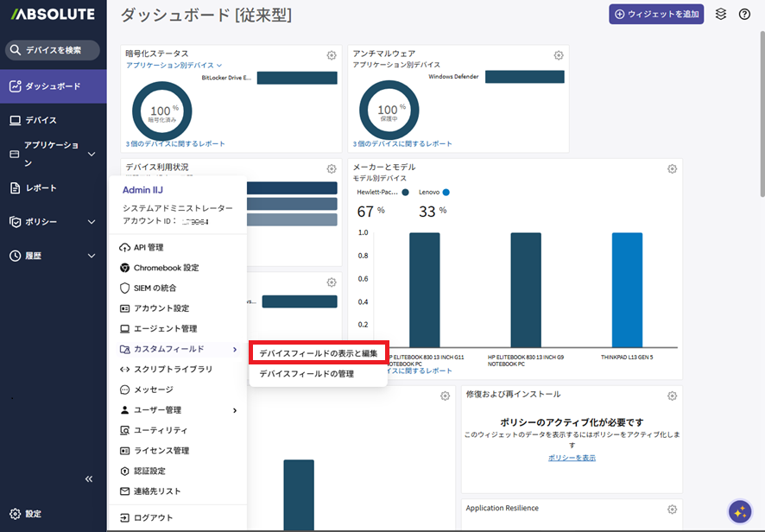Click ウィジェットを追加 button

tap(657, 14)
